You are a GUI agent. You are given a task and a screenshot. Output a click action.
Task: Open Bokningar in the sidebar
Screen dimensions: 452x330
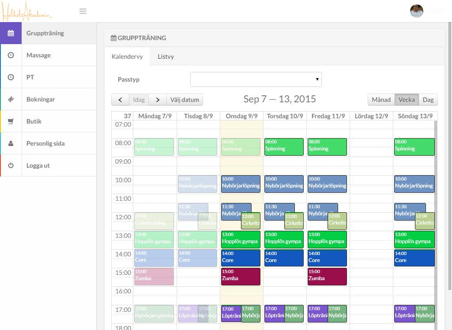point(49,99)
